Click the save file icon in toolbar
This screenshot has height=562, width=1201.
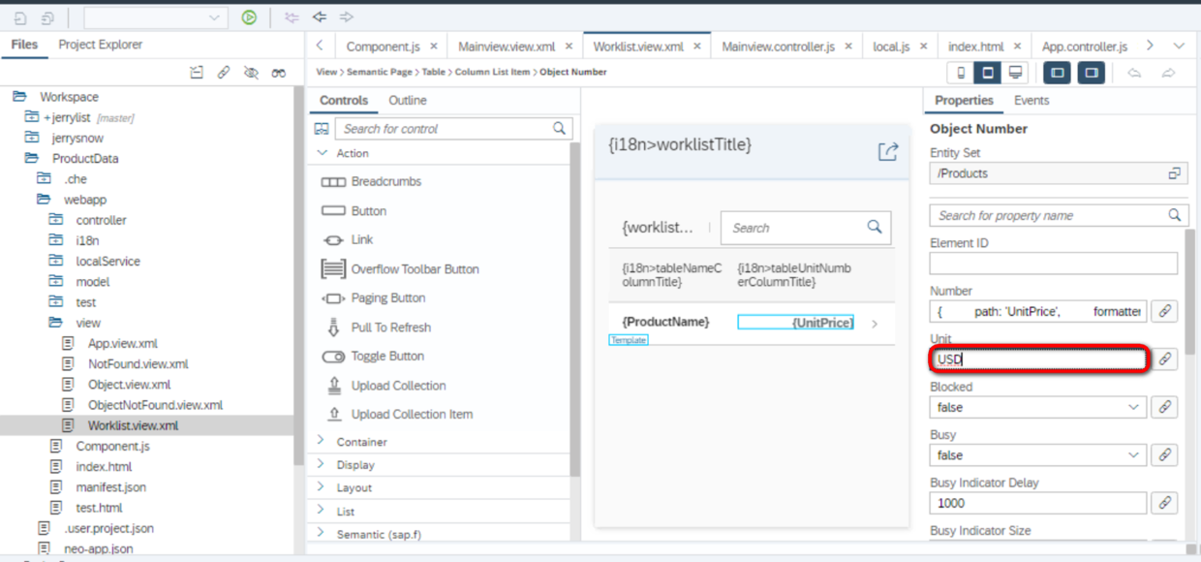20,17
